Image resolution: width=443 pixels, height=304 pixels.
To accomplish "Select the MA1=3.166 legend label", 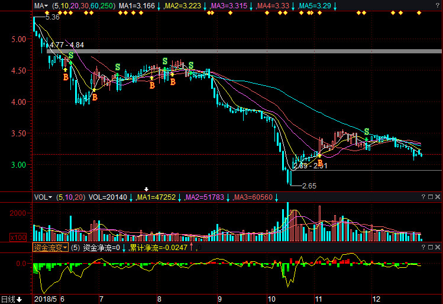I will pyautogui.click(x=137, y=5).
